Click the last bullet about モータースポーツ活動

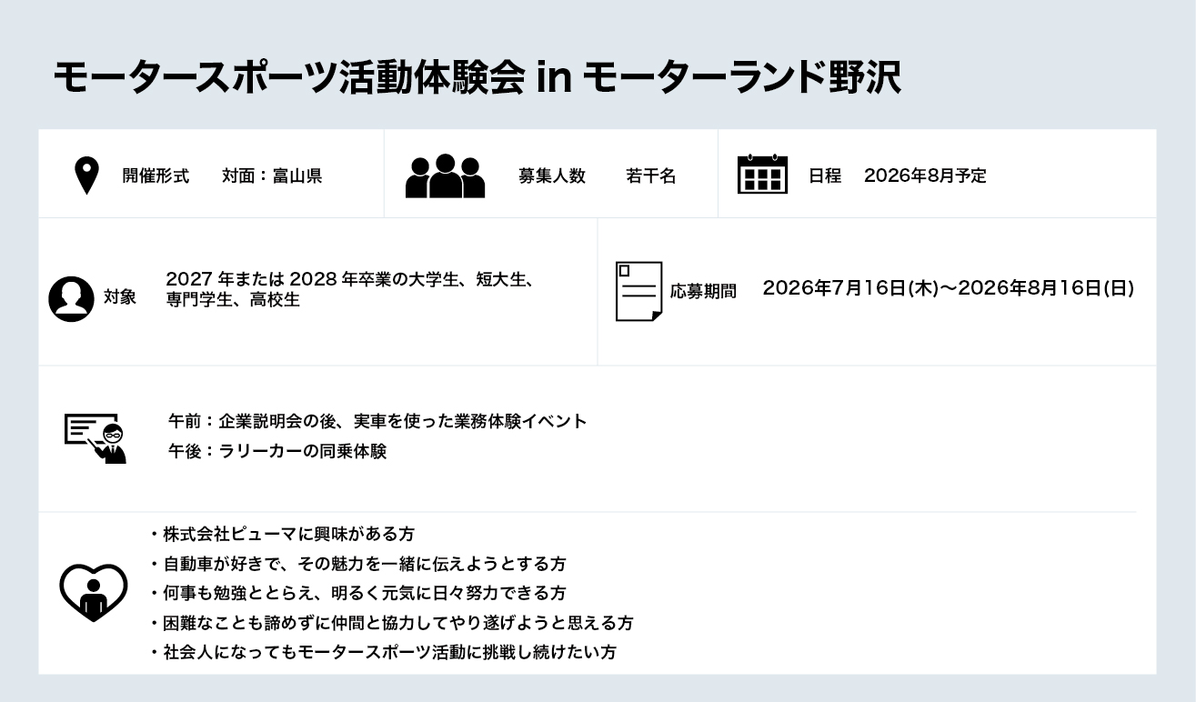[x=388, y=652]
